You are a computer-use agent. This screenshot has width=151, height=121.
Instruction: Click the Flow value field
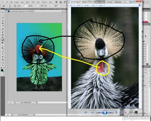tap(50, 6)
